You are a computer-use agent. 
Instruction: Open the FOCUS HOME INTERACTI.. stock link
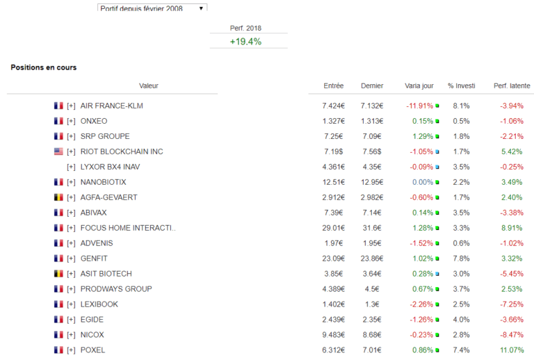click(128, 228)
